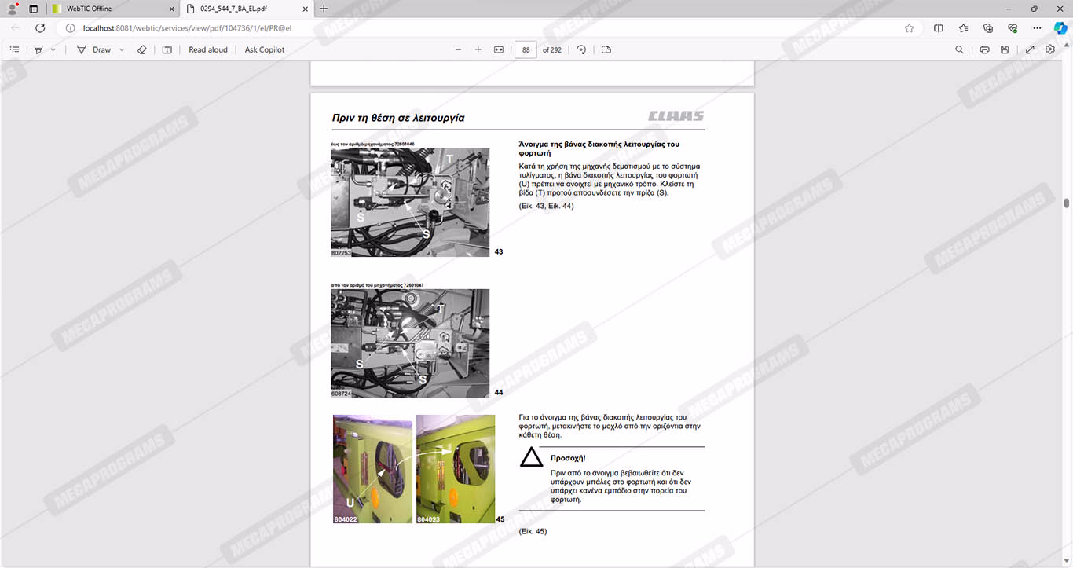Click the Read aloud button
Viewport: 1073px width, 568px height.
pos(208,49)
